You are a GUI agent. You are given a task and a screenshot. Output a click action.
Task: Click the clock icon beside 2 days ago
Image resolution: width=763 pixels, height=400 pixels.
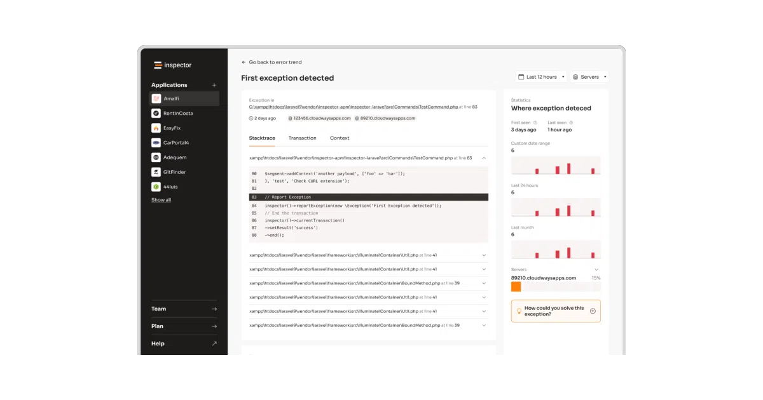click(x=251, y=118)
